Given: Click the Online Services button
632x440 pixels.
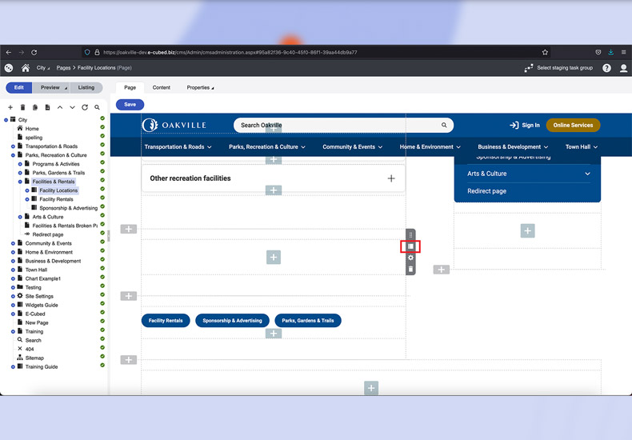Looking at the screenshot, I should coord(573,126).
